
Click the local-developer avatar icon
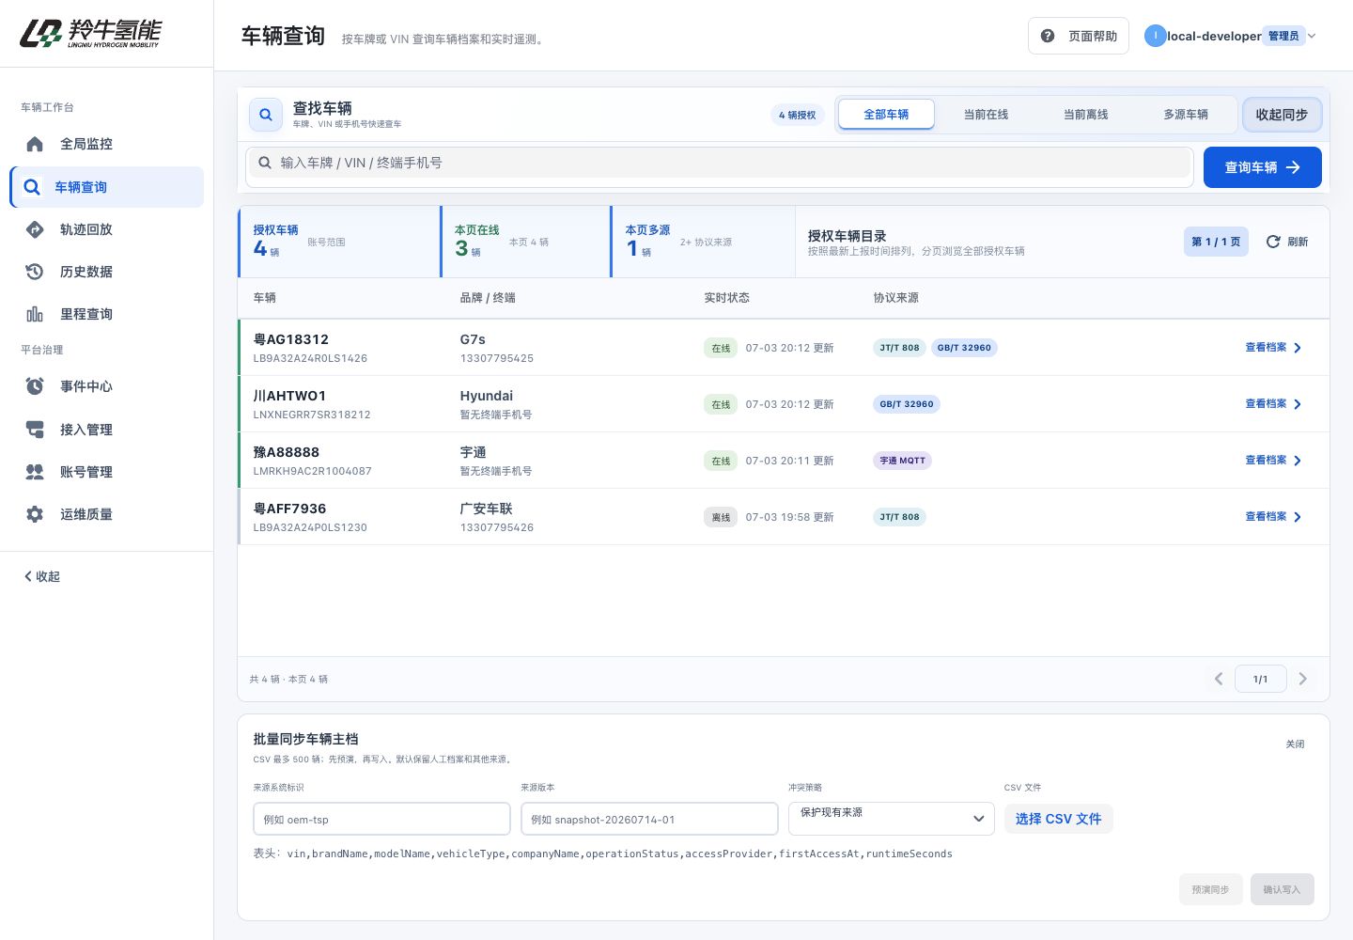(x=1155, y=36)
